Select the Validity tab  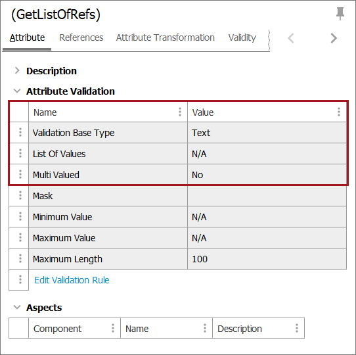242,37
